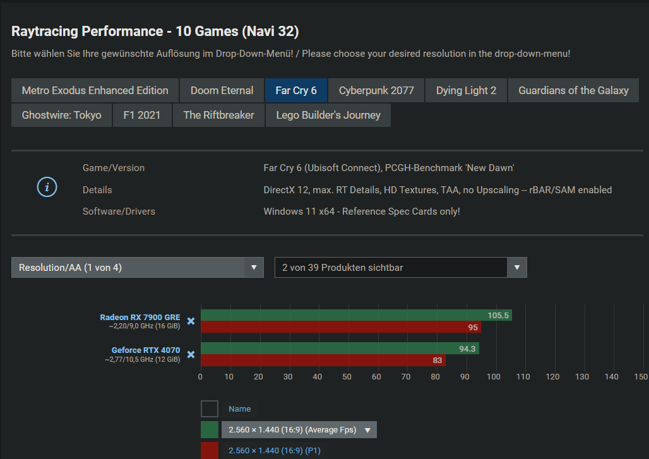Switch to Dying Light 2 tab
The width and height of the screenshot is (649, 459).
point(466,90)
